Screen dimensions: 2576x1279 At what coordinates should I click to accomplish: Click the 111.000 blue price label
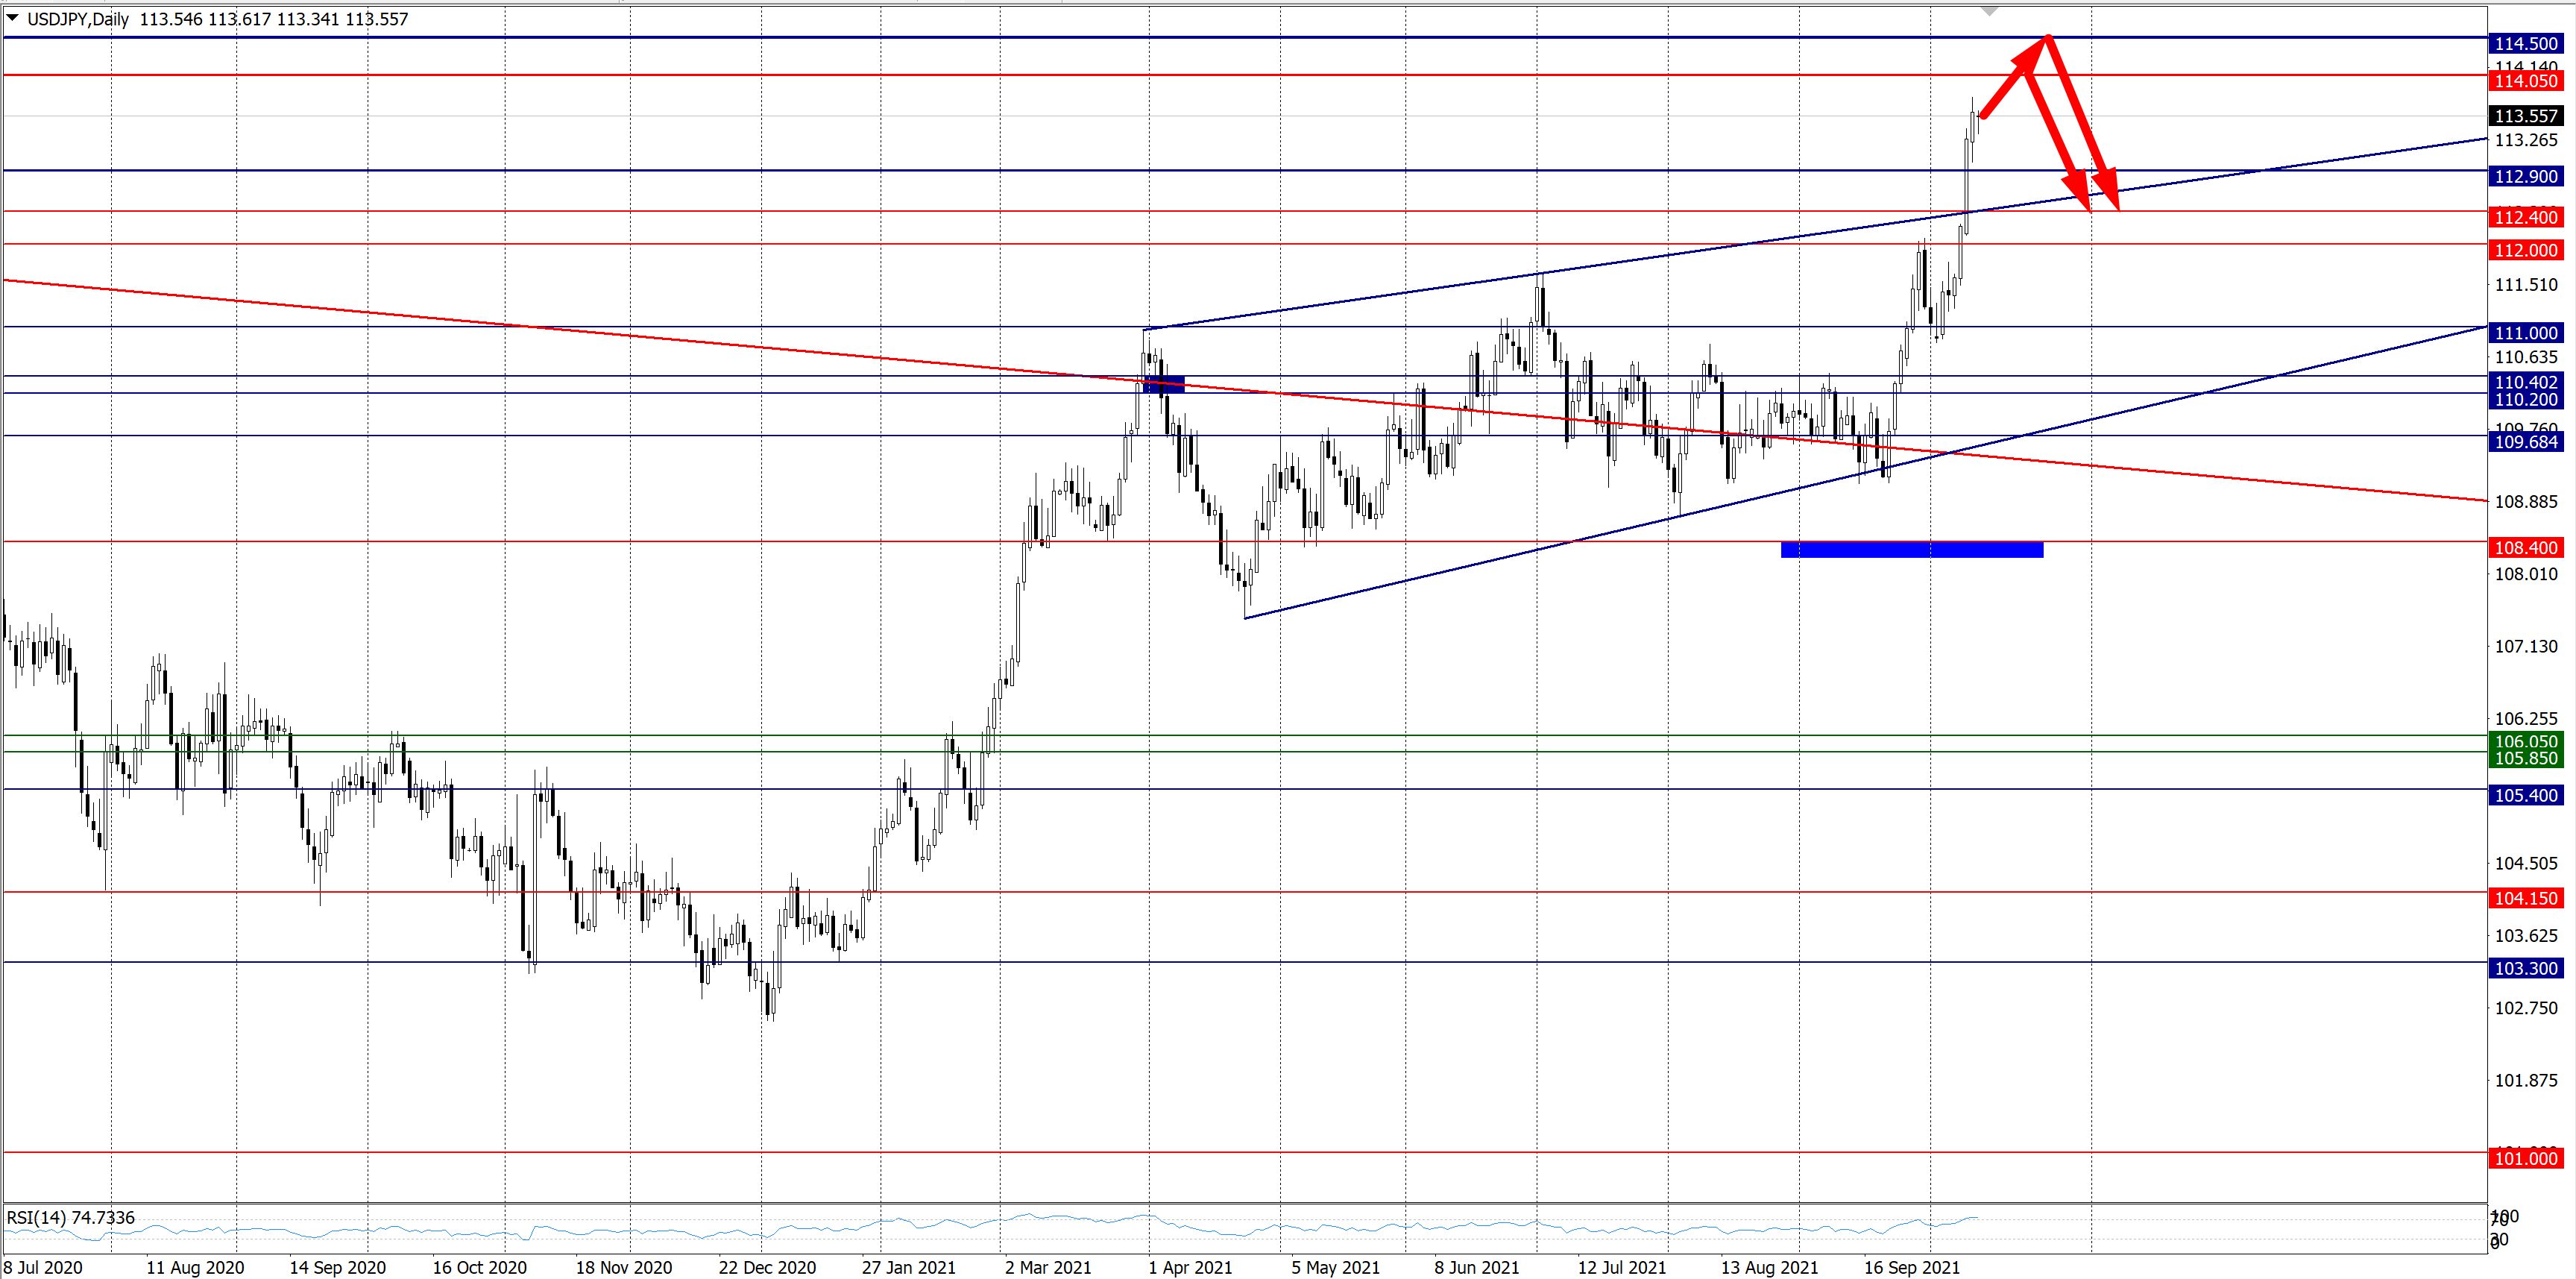coord(2525,333)
